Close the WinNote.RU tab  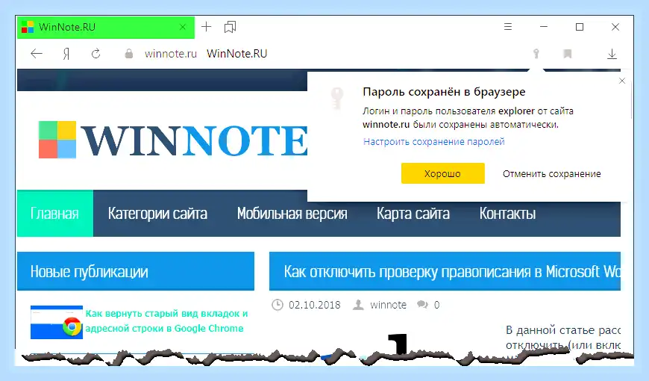click(183, 28)
